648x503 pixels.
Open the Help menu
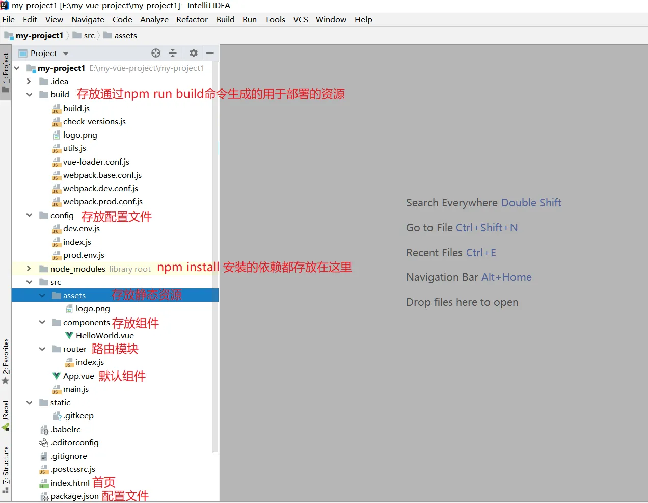[x=363, y=19]
